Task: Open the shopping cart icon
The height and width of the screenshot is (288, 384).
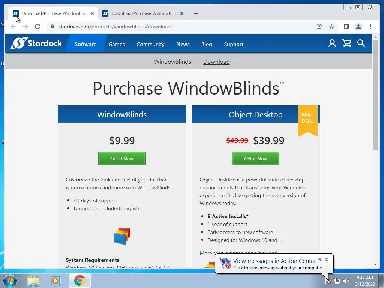Action: click(347, 43)
